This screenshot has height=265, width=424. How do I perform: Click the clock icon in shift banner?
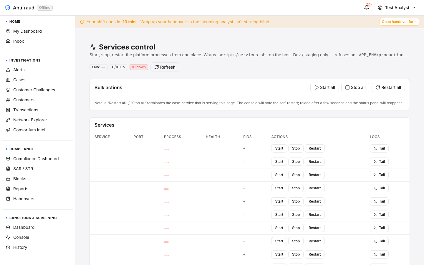coord(82,22)
